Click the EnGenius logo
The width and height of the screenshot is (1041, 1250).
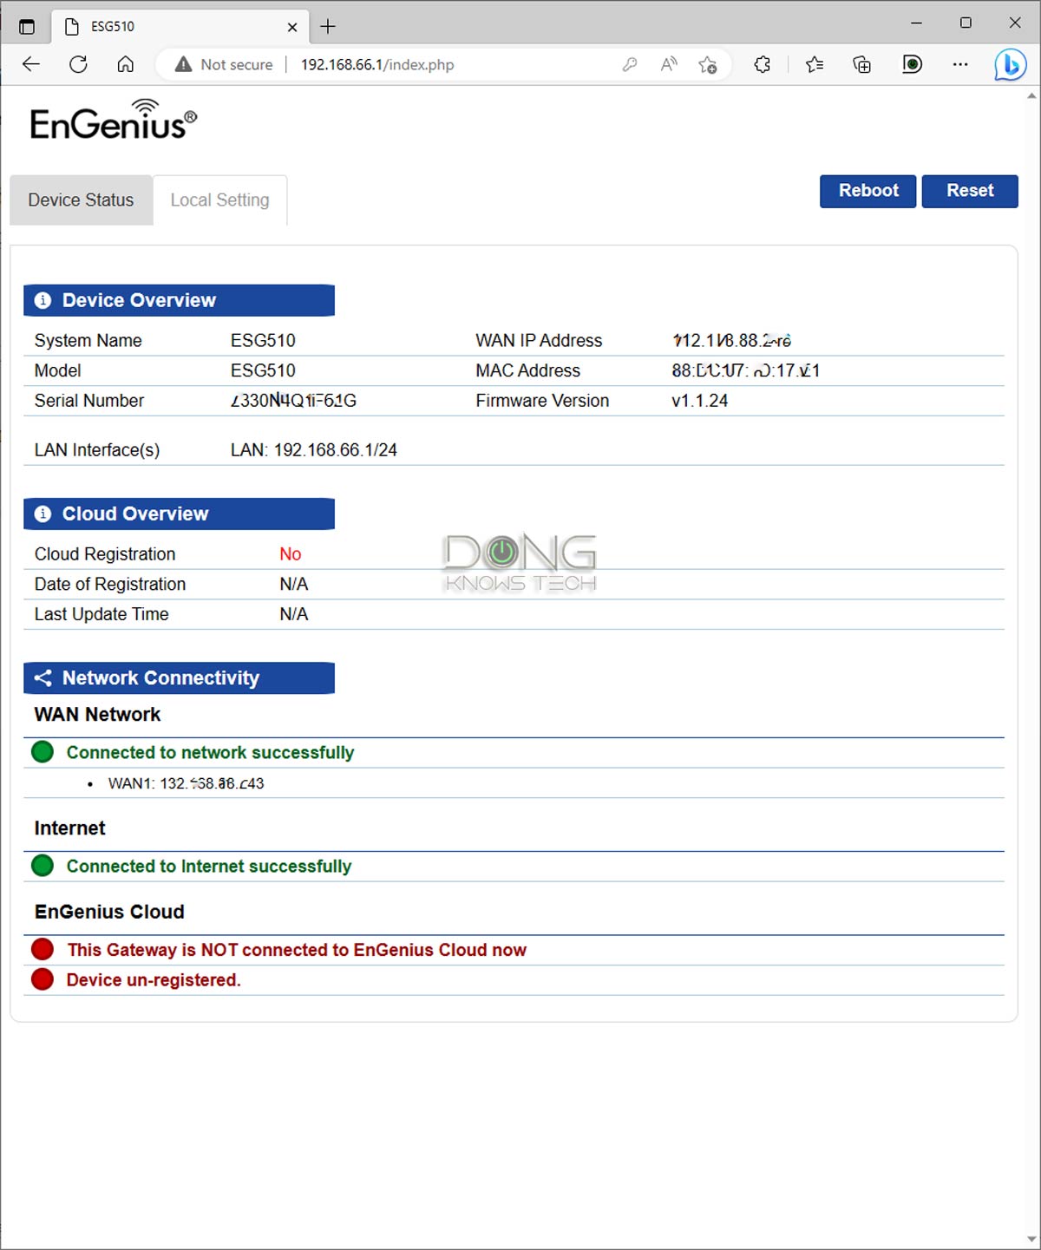114,120
